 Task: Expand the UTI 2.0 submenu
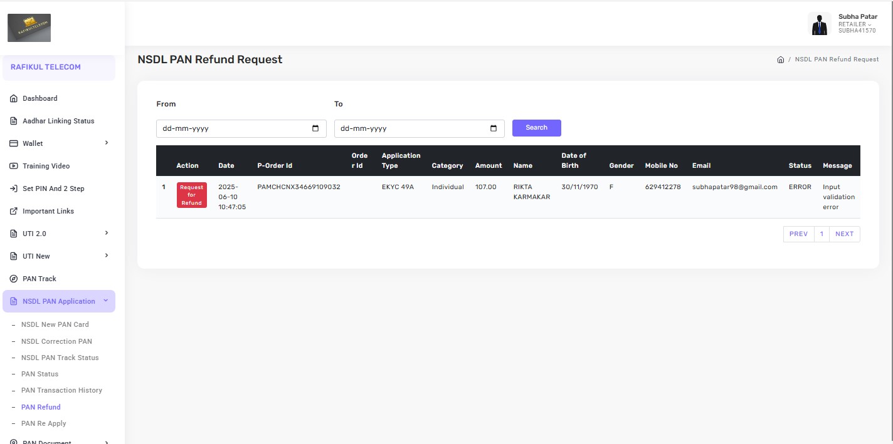pos(107,233)
